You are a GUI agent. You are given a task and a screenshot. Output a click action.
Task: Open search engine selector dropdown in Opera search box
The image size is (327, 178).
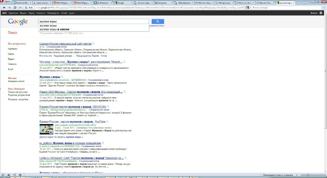(x=248, y=7)
